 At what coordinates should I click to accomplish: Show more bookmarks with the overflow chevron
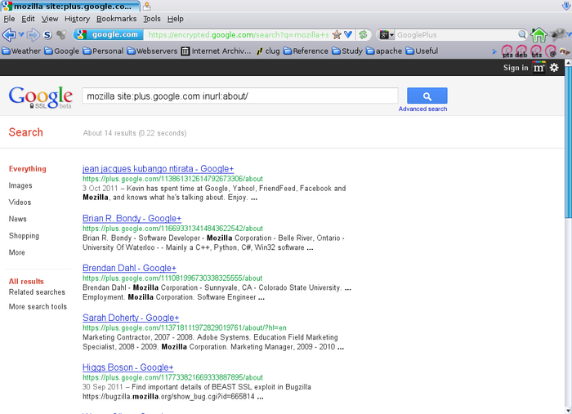[494, 51]
